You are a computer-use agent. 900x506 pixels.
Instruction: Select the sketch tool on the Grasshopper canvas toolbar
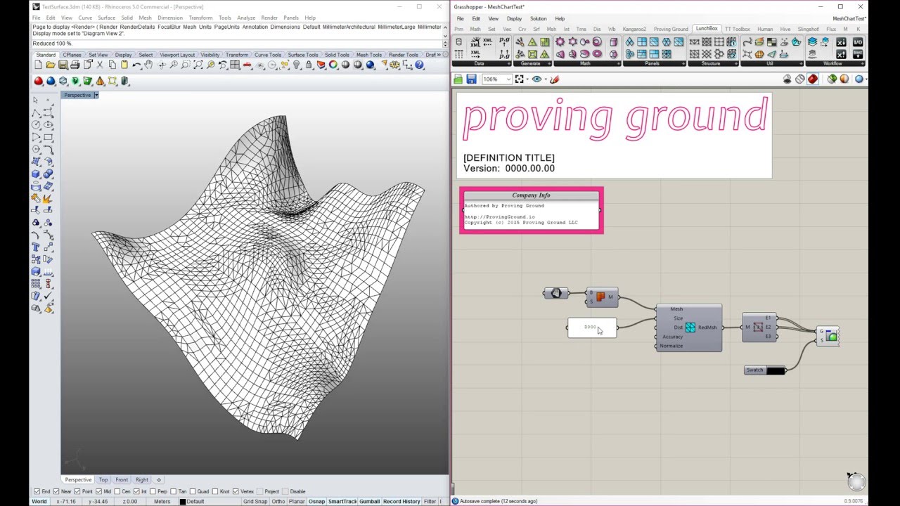click(553, 79)
